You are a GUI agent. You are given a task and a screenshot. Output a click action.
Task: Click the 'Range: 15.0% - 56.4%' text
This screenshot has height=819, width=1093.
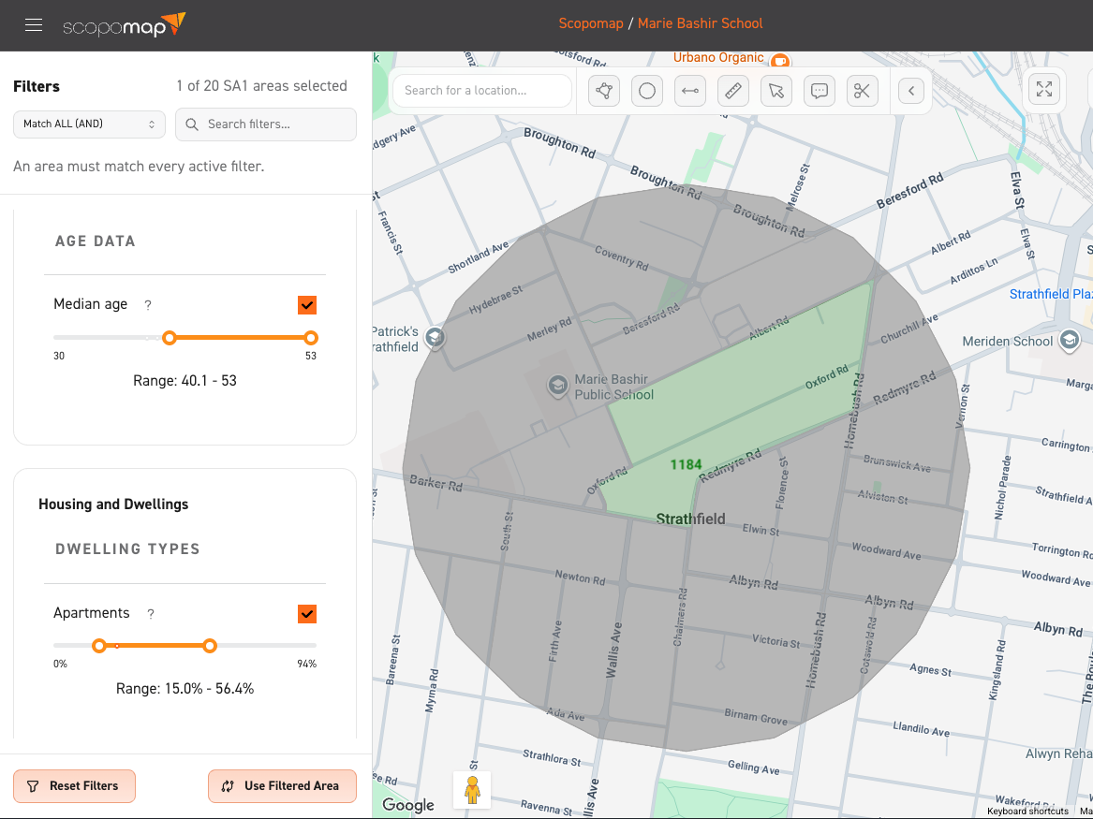[185, 689]
